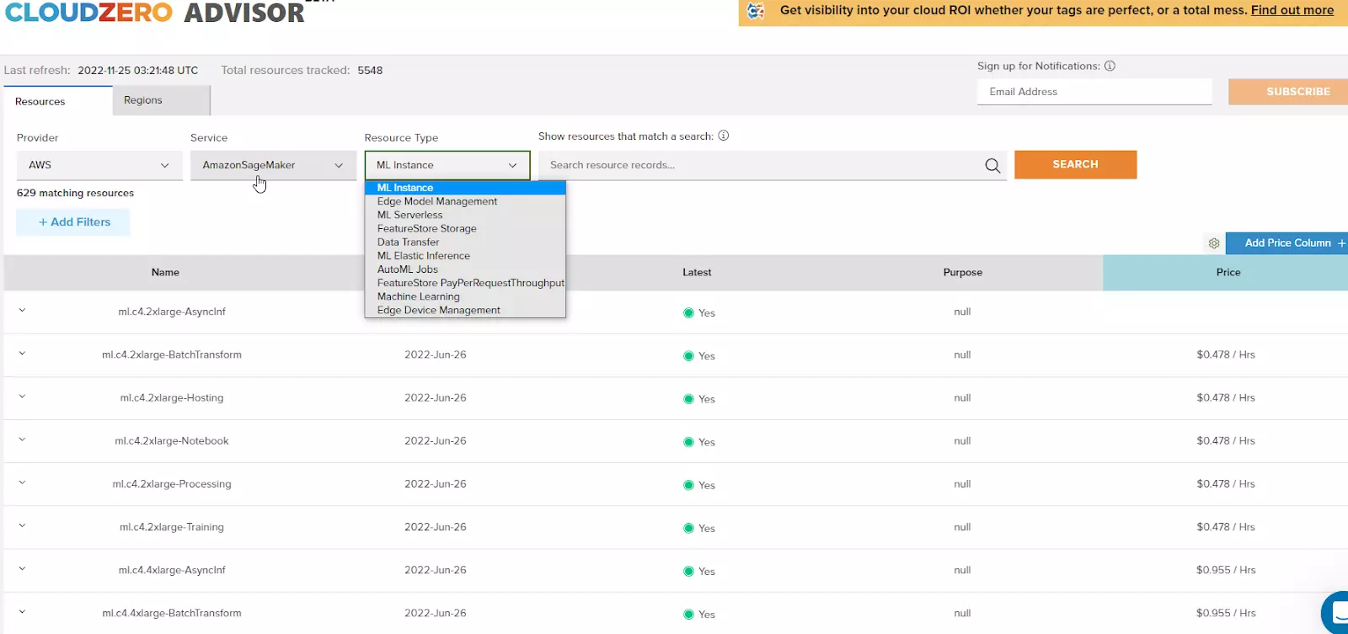
Task: Open the AmazonSageMaker service dropdown
Action: click(273, 165)
